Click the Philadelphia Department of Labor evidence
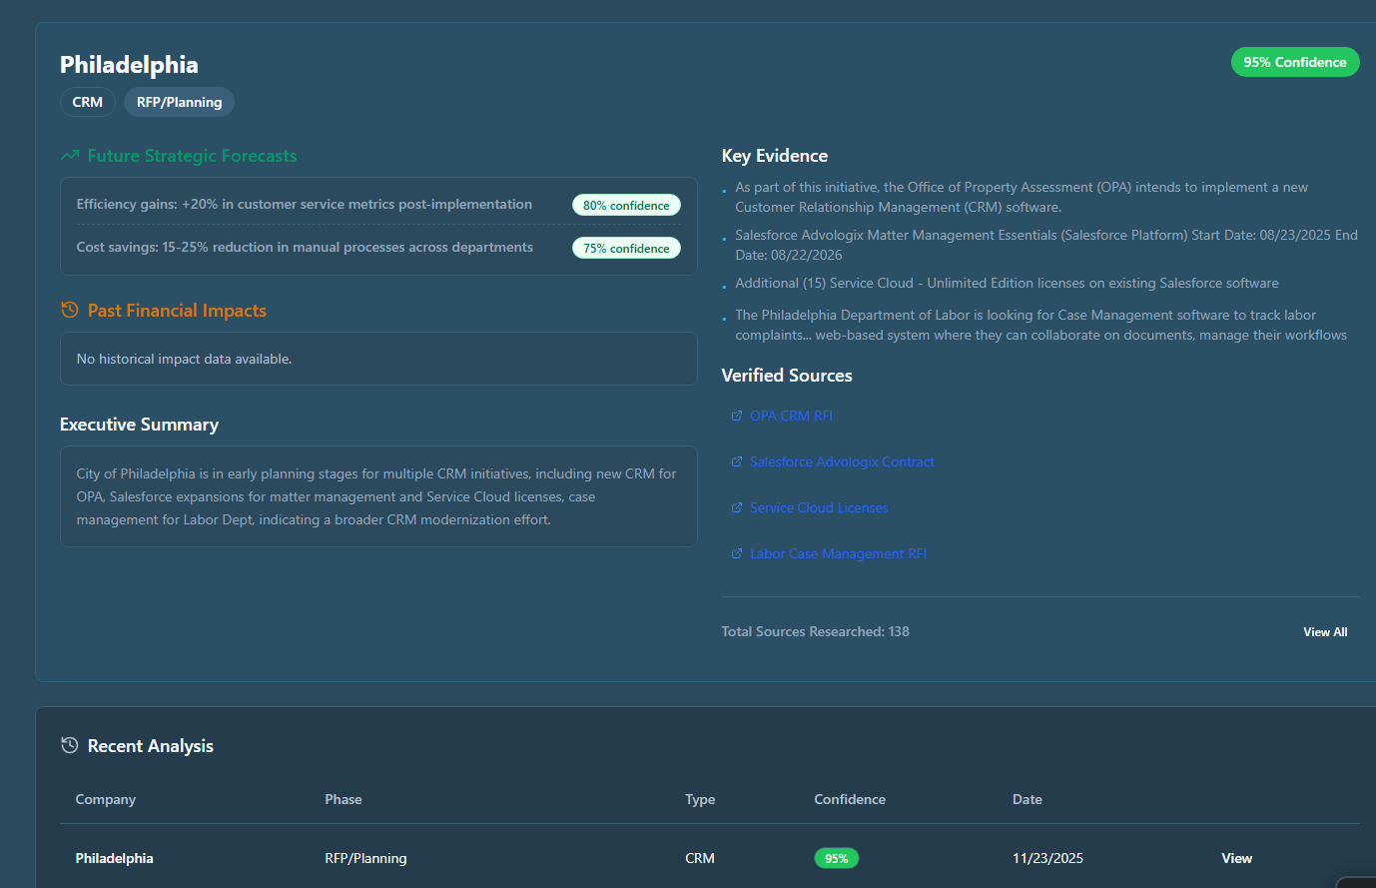The width and height of the screenshot is (1376, 888). tap(1041, 325)
